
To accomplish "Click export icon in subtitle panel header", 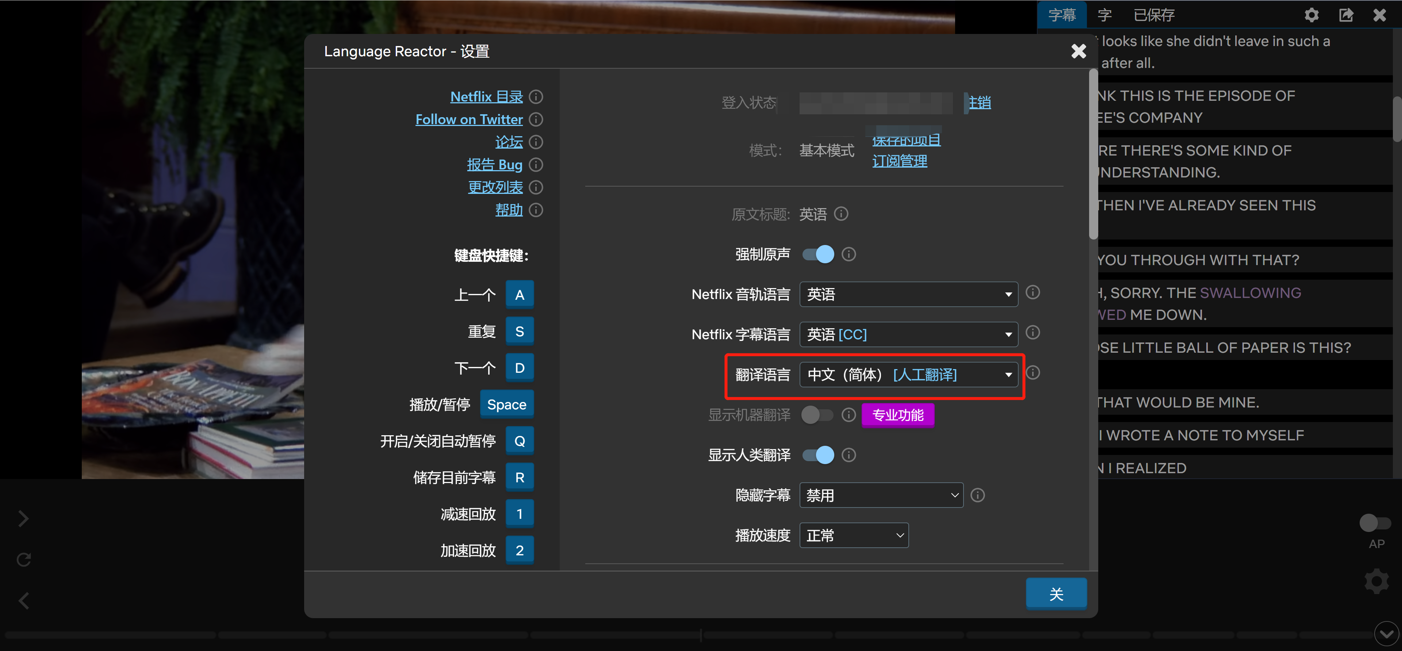I will (x=1346, y=15).
